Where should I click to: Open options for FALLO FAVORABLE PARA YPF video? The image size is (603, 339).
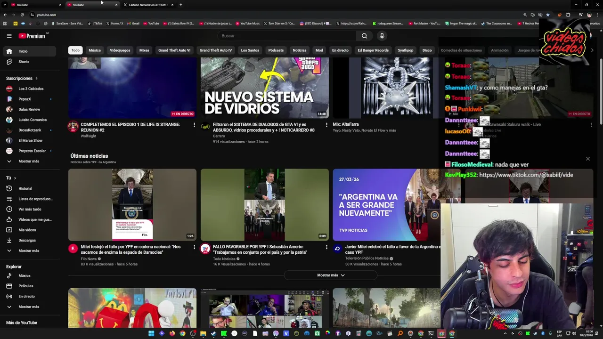click(x=326, y=247)
